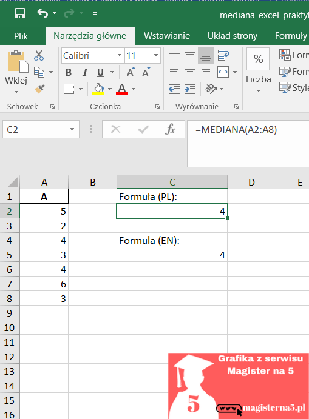Cancel formula entry with X

(115, 129)
